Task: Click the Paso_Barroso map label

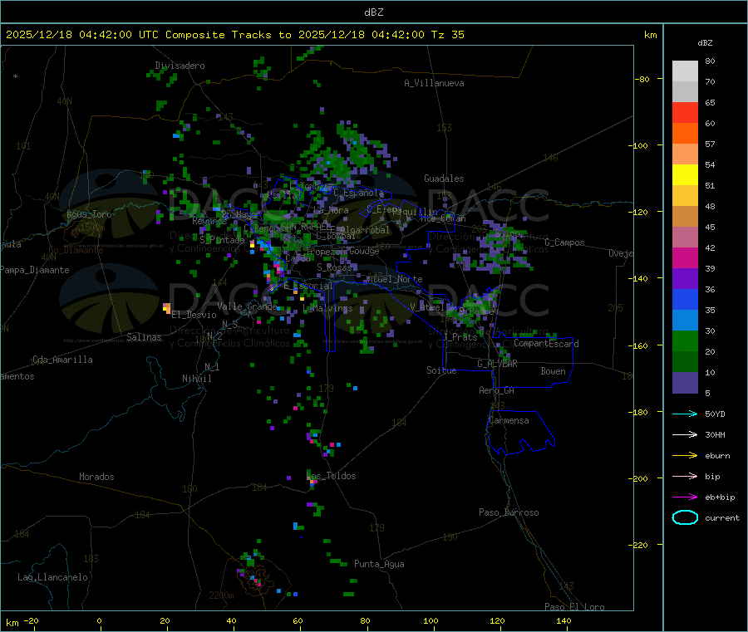Action: (509, 512)
